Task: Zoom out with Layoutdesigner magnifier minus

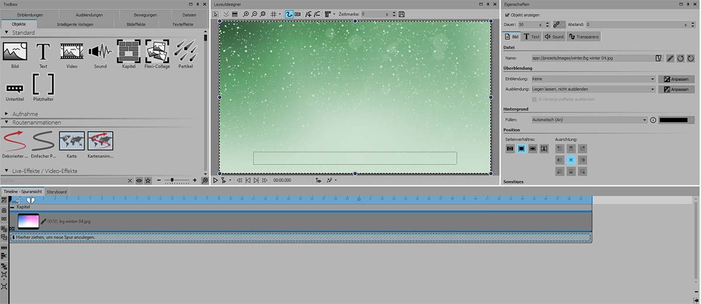Action: (255, 13)
